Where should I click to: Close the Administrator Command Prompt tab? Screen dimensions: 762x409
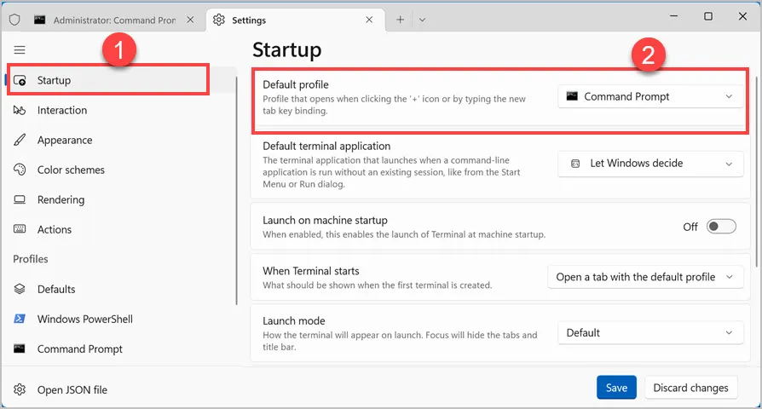click(x=191, y=20)
